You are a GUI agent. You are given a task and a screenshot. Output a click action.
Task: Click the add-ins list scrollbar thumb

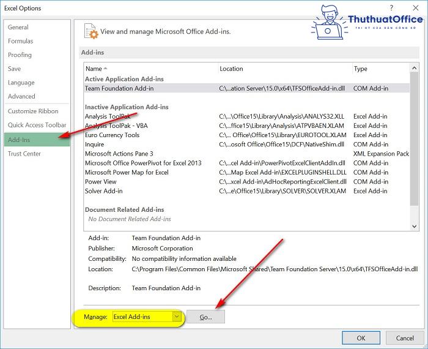(415, 139)
